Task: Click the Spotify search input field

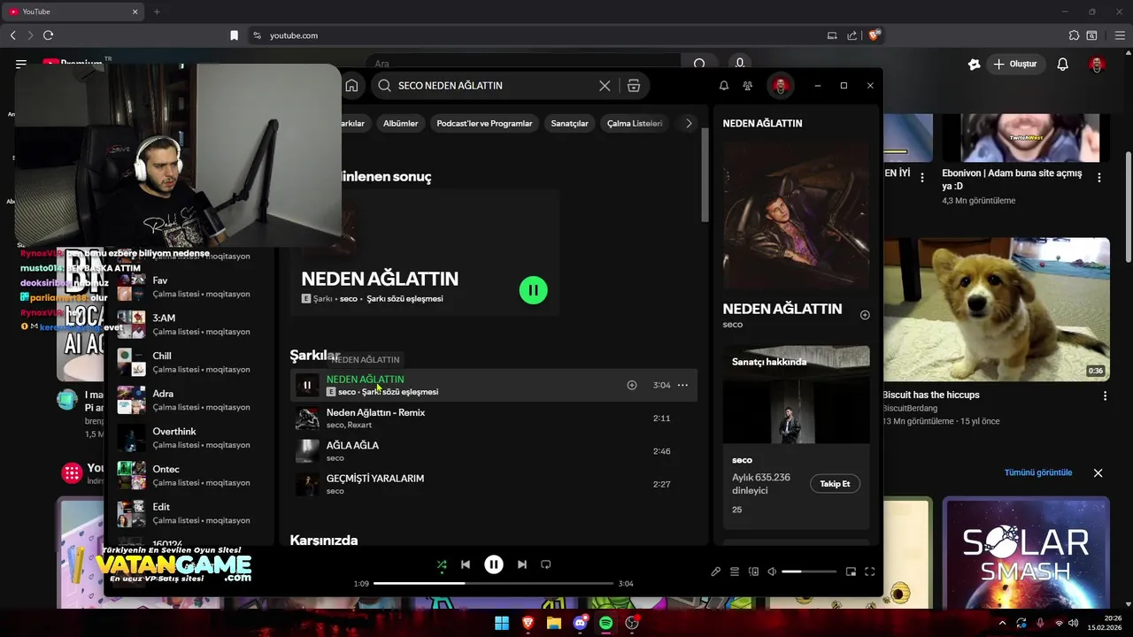Action: coord(496,86)
